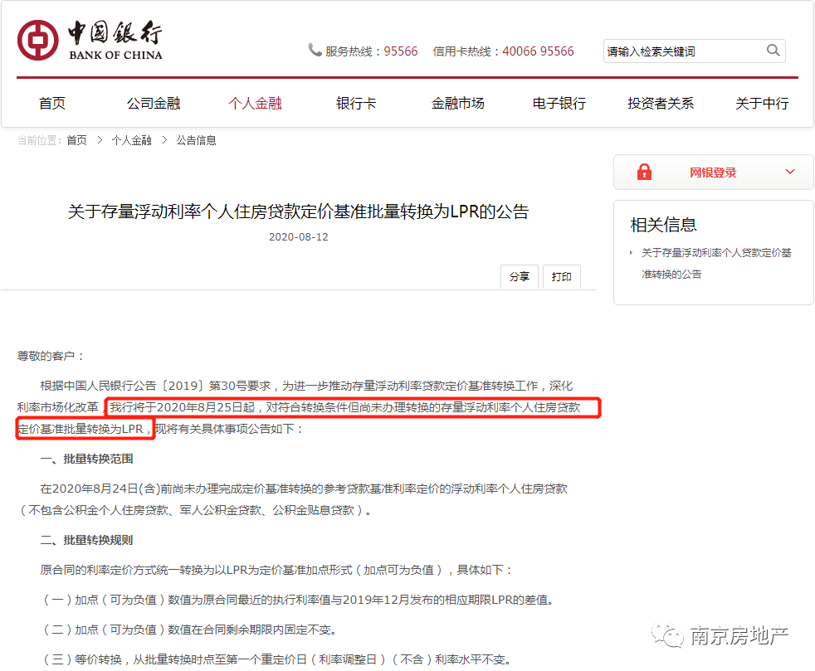The height and width of the screenshot is (671, 815).
Task: Click the service hotline number 95566
Action: click(401, 51)
